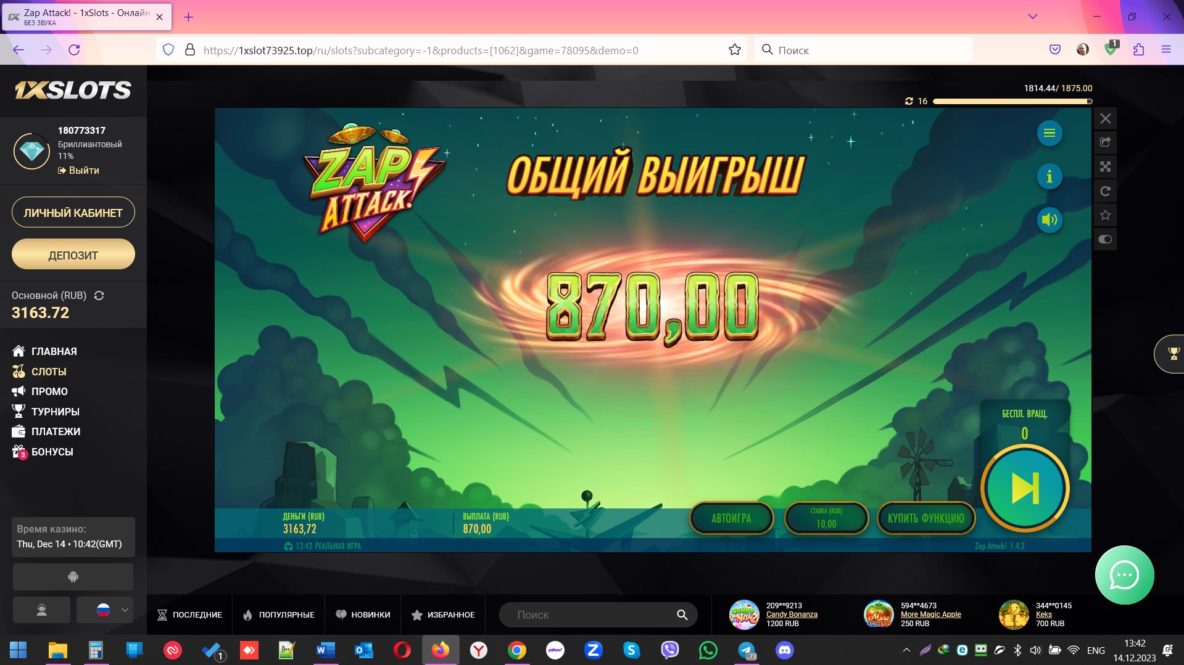Go back in browser history
Viewport: 1184px width, 665px height.
(19, 50)
